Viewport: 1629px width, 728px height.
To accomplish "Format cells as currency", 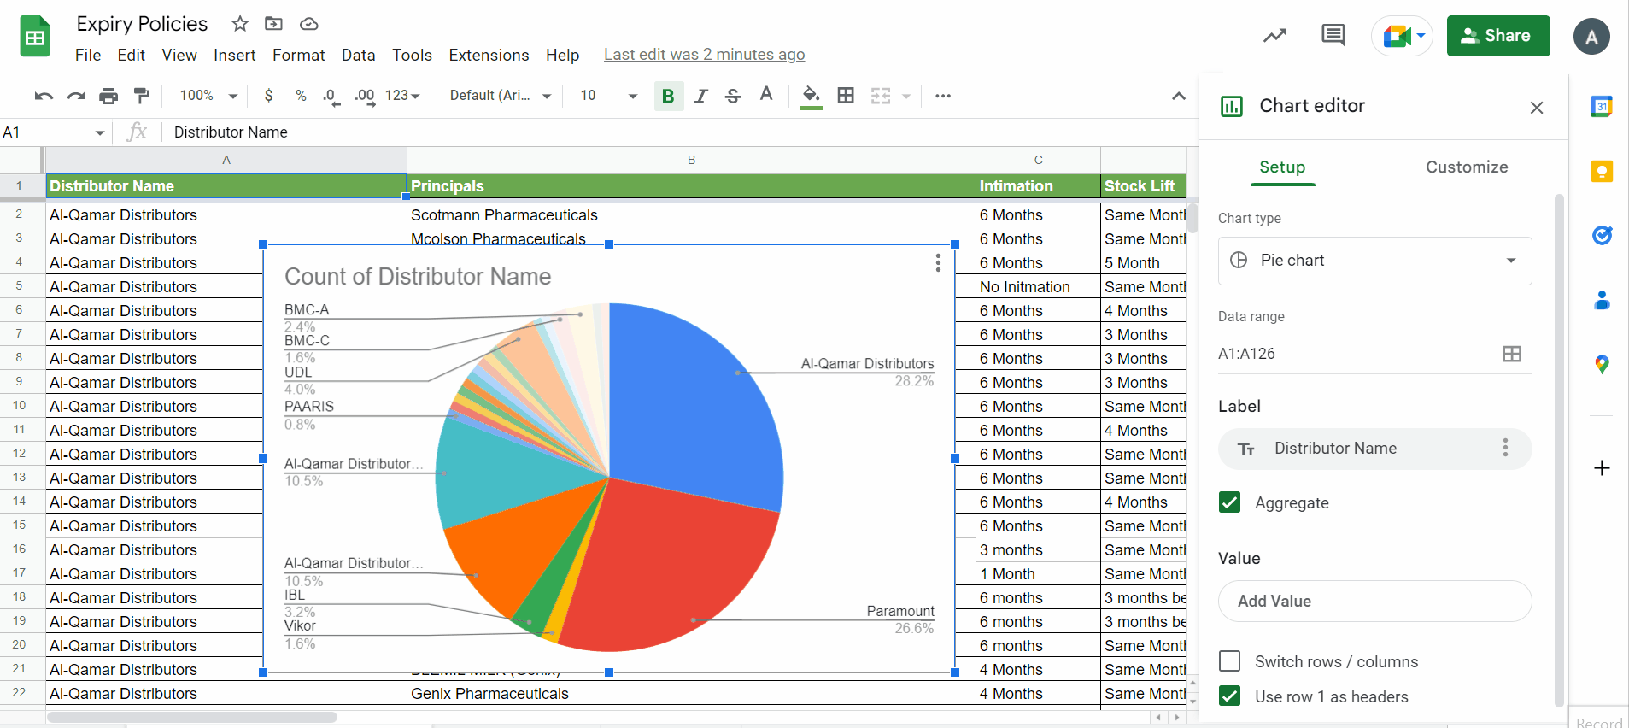I will pos(269,96).
